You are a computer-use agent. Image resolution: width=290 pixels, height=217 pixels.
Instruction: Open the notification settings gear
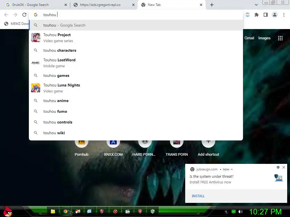coord(278,167)
